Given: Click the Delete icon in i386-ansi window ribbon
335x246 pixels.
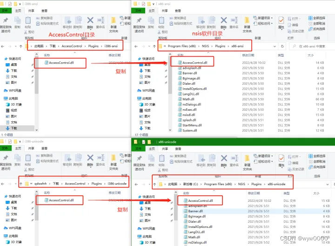Looking at the screenshot, I should pos(90,23).
